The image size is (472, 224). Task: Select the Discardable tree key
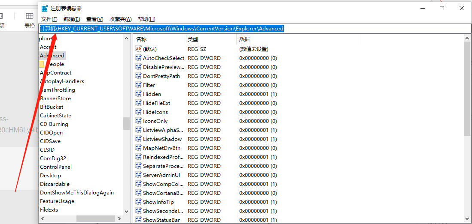tap(55, 184)
